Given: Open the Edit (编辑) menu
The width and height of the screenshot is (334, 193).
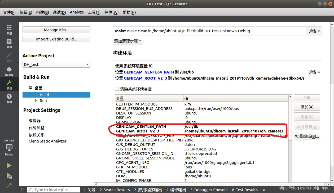Looking at the screenshot, I should 26,12.
